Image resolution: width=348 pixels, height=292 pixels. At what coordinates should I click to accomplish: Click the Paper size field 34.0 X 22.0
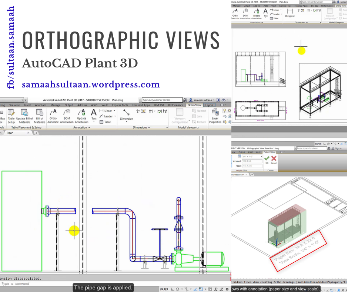click(252, 166)
